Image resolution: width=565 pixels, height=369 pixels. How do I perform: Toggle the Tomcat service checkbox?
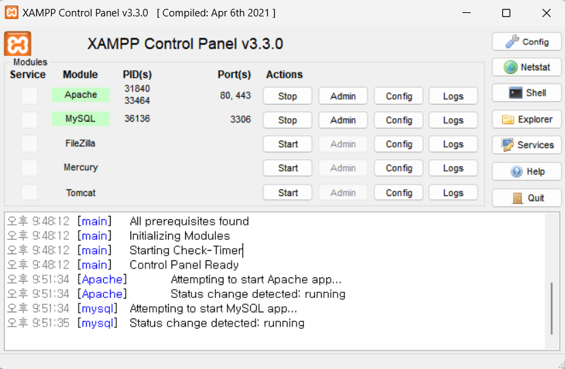click(29, 193)
